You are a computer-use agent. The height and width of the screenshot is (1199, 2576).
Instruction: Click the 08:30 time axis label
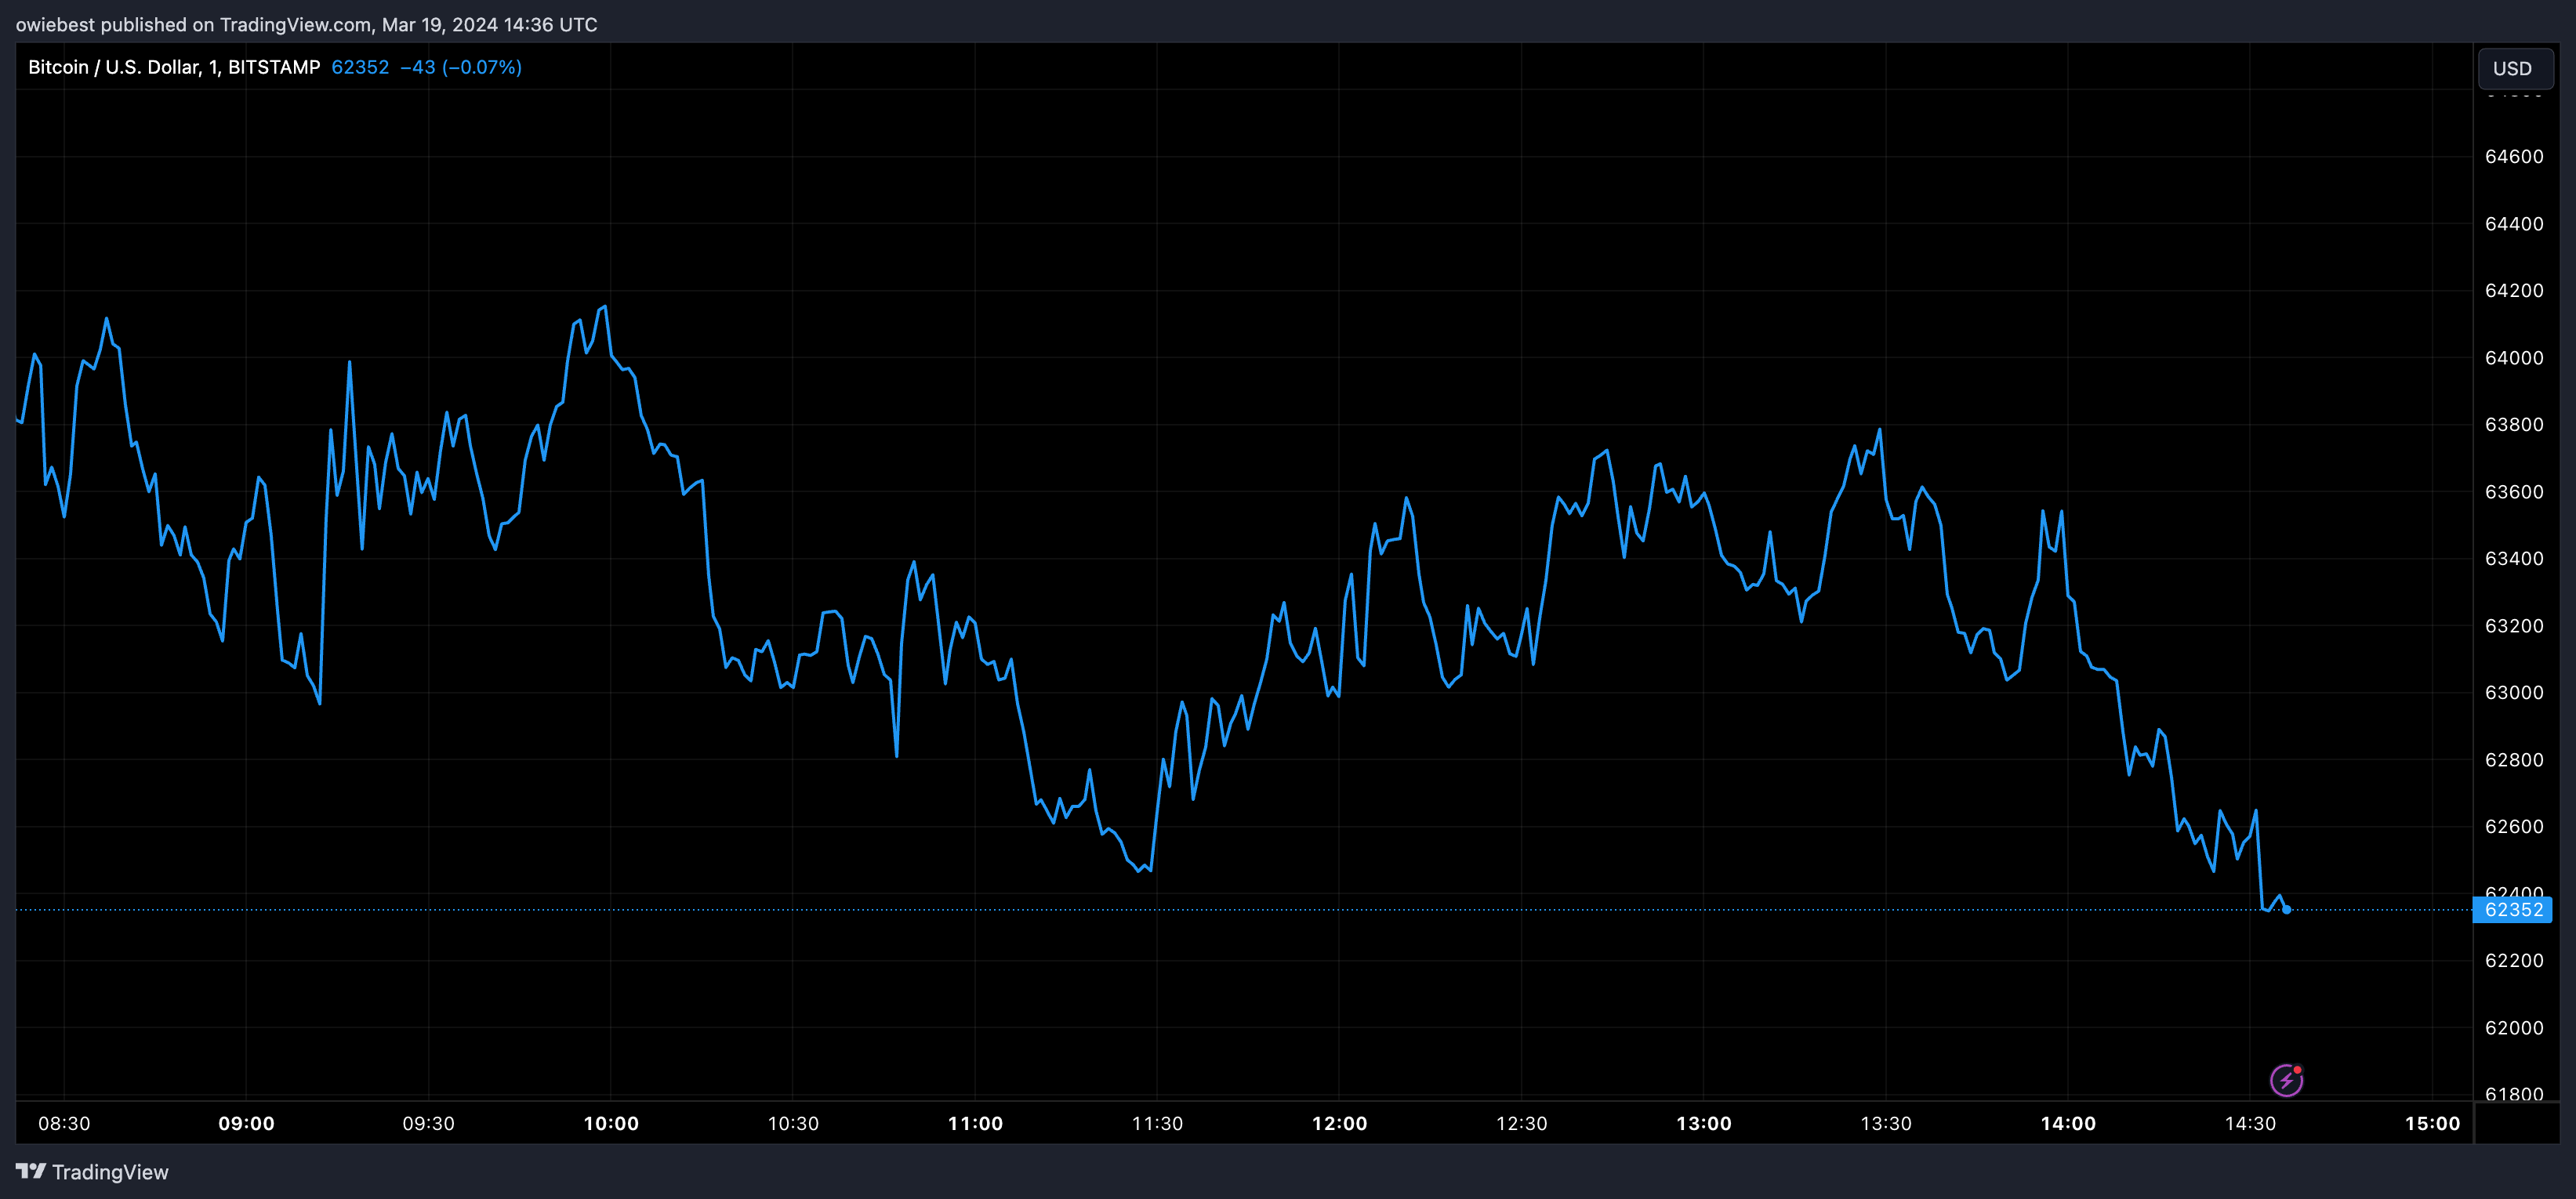(64, 1123)
